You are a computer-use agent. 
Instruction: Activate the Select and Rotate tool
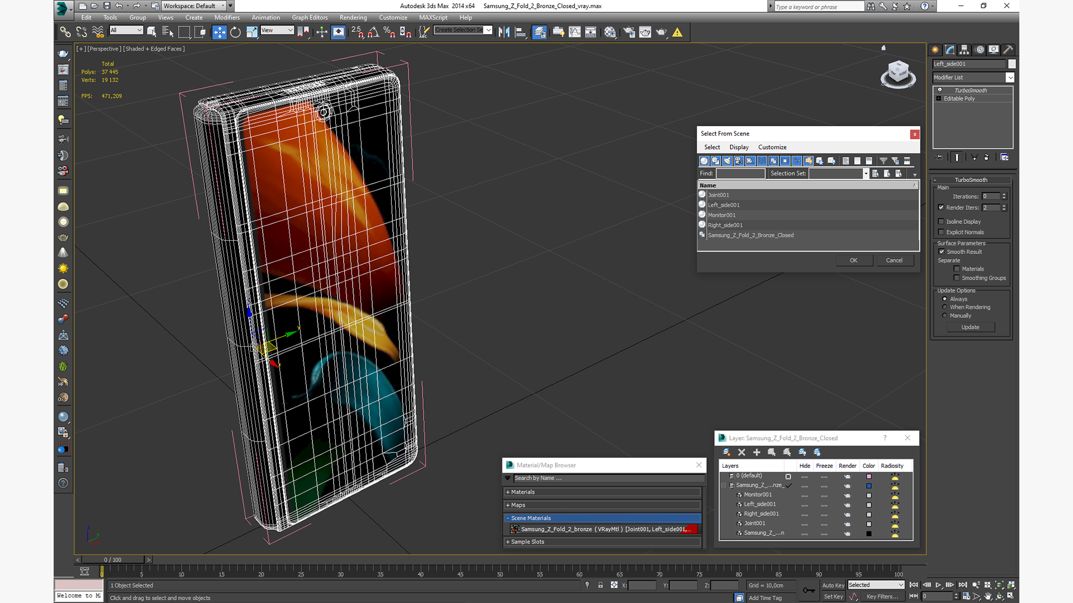tap(235, 32)
